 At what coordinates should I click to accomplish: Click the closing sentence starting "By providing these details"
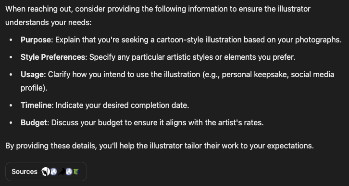(x=160, y=146)
